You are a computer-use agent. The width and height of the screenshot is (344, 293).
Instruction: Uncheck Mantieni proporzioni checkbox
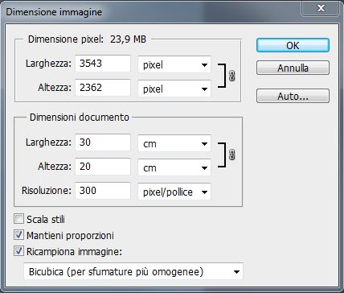(x=18, y=235)
